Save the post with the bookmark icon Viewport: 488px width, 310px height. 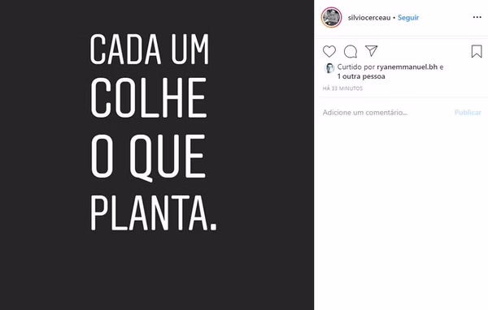coord(477,52)
